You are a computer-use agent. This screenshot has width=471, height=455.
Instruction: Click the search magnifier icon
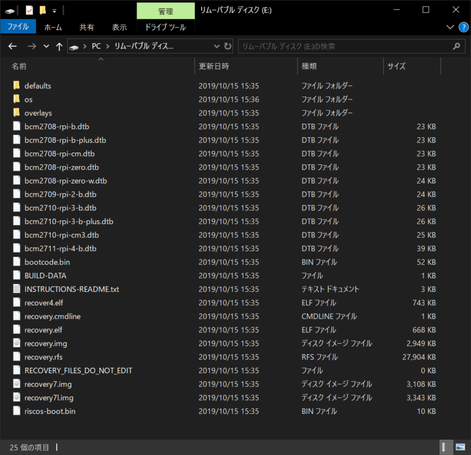456,46
